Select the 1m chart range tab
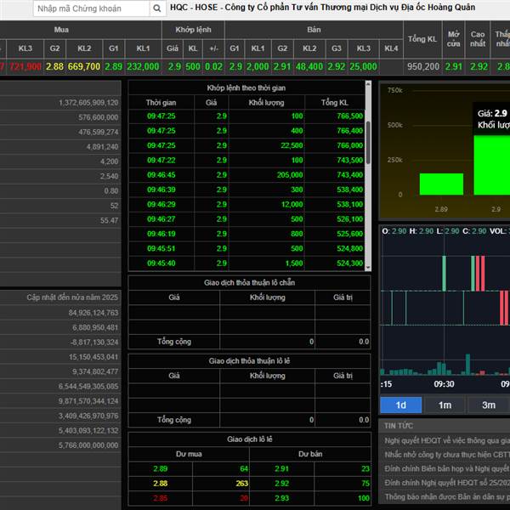 445,405
